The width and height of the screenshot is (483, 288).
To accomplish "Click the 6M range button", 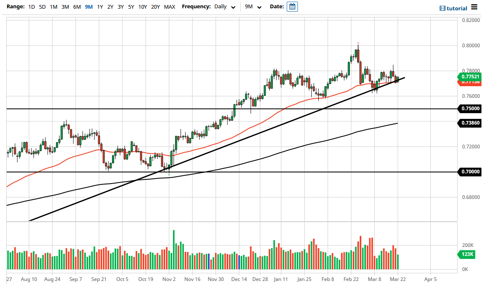I will (76, 7).
